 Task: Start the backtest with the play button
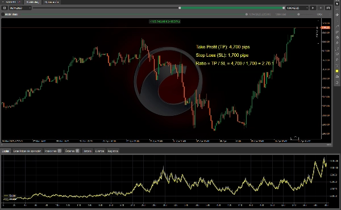313,8
